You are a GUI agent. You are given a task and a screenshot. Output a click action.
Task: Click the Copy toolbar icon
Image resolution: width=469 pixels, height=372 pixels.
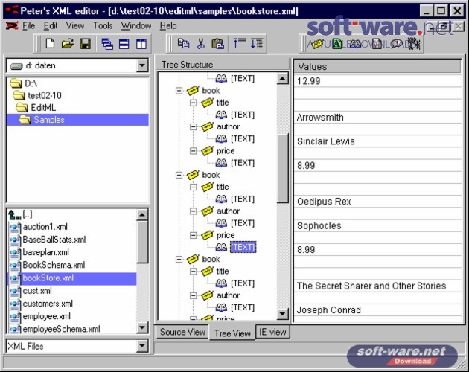183,44
